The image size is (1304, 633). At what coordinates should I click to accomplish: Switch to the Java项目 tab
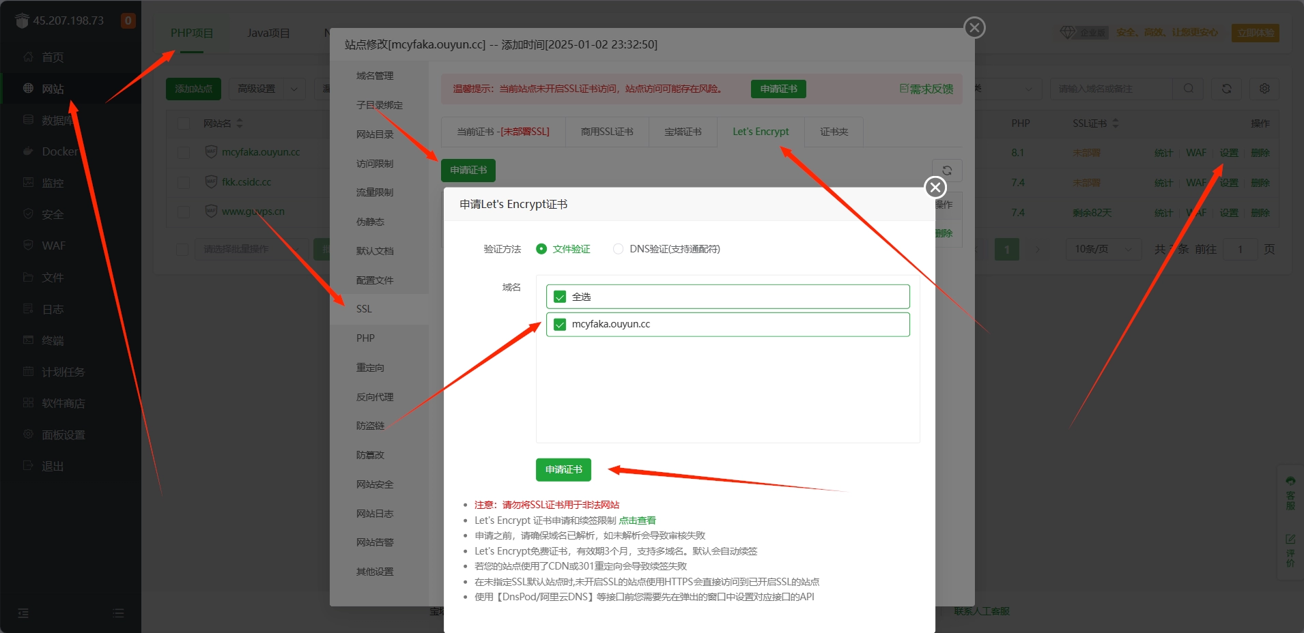(268, 33)
